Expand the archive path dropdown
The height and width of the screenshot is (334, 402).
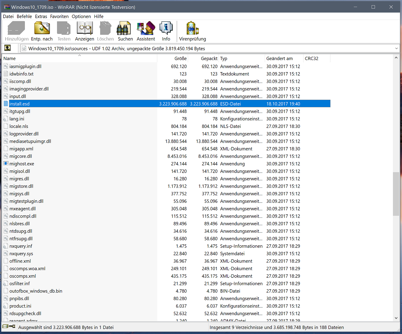[x=396, y=48]
